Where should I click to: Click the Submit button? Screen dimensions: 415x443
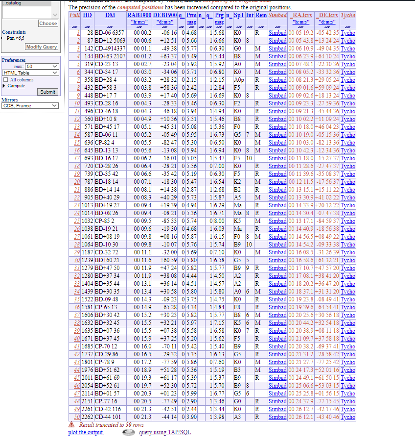point(47,92)
